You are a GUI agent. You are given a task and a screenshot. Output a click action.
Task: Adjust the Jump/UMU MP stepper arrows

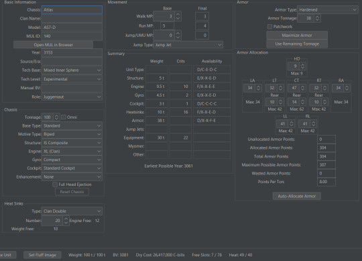[178, 36]
